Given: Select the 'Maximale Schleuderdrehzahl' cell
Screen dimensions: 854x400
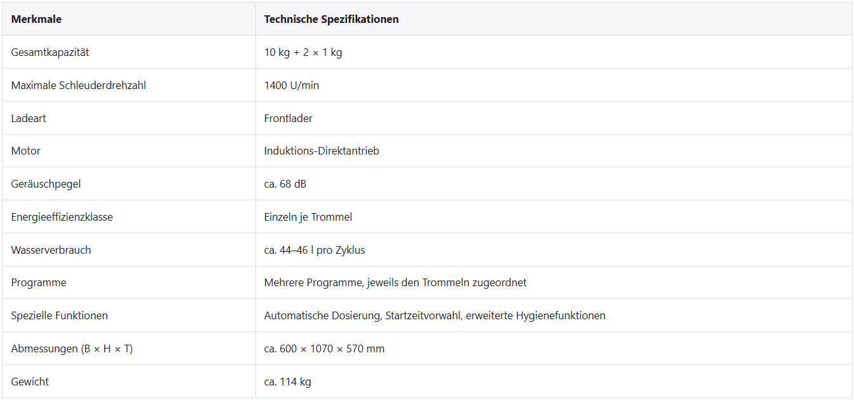Looking at the screenshot, I should tap(79, 85).
